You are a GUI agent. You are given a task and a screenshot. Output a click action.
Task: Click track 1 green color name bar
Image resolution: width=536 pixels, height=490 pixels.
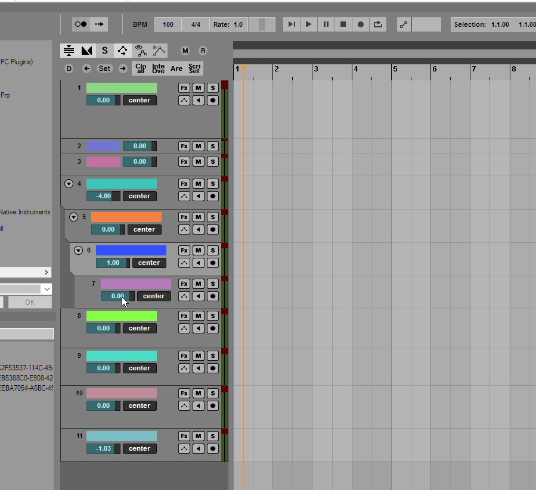click(x=122, y=88)
